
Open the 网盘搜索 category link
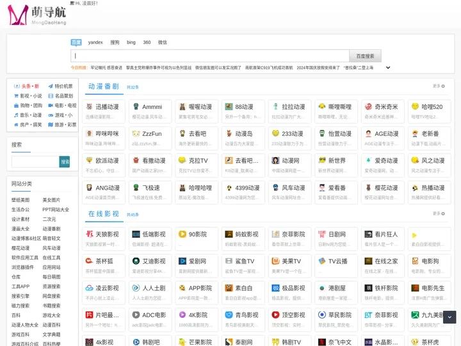click(51, 296)
